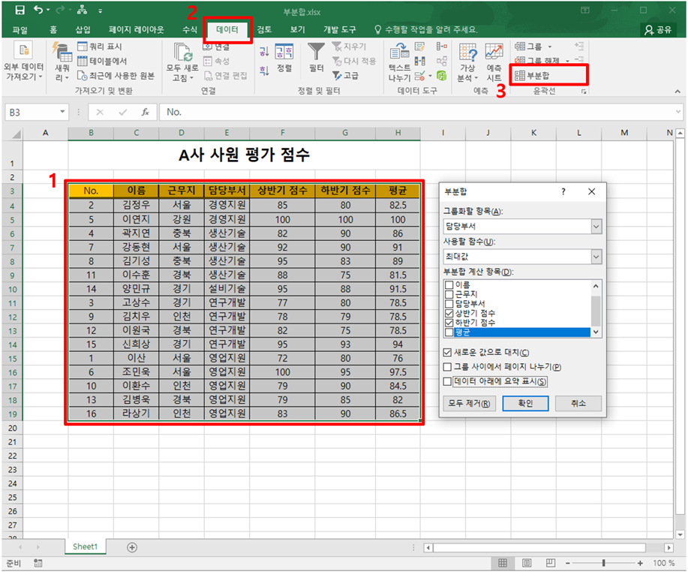
Task: Switch to the 페이지 레이아웃 tab
Action: tap(137, 30)
